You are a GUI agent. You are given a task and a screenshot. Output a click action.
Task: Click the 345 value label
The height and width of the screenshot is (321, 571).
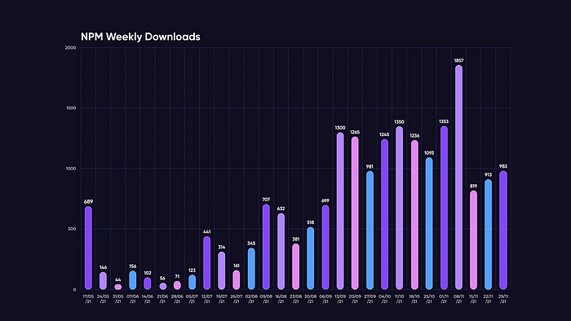(251, 244)
